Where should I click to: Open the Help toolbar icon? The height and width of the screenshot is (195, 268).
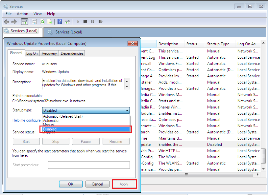pyautogui.click(x=60, y=22)
